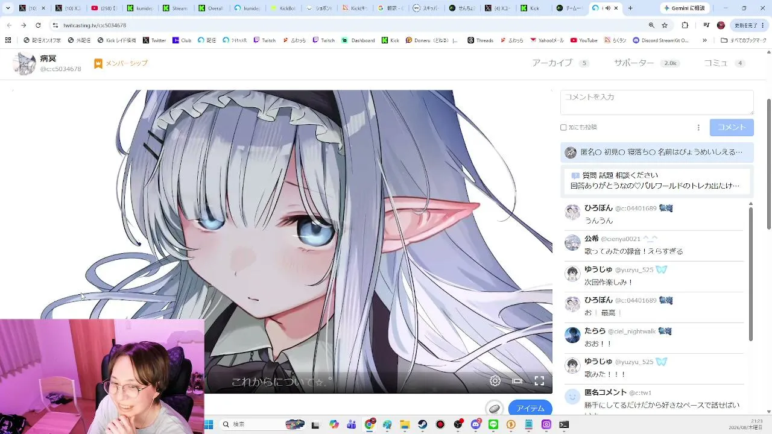Open the すべてのブックマーク folder
Screen dimensions: 772x434
[742, 40]
